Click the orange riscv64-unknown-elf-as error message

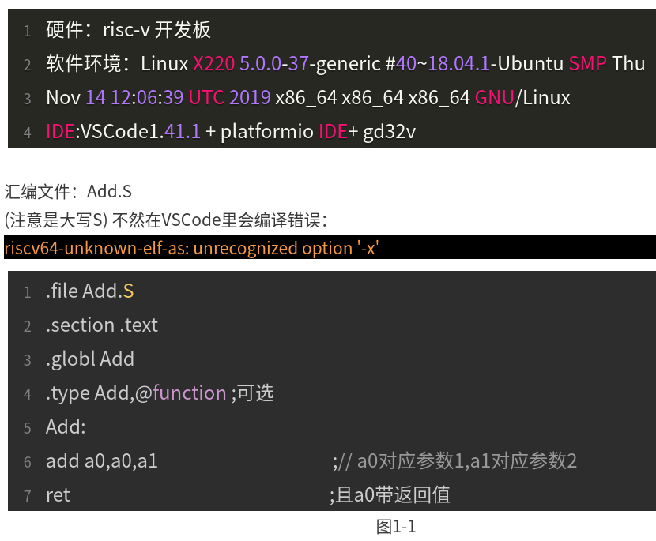tap(191, 248)
